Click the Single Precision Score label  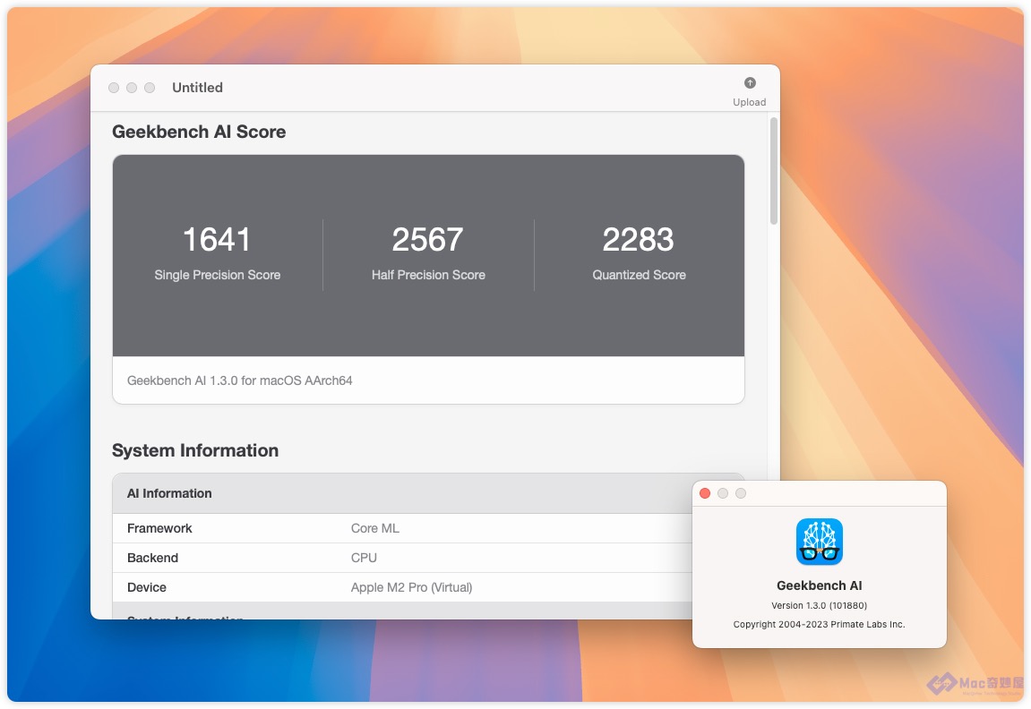click(218, 275)
